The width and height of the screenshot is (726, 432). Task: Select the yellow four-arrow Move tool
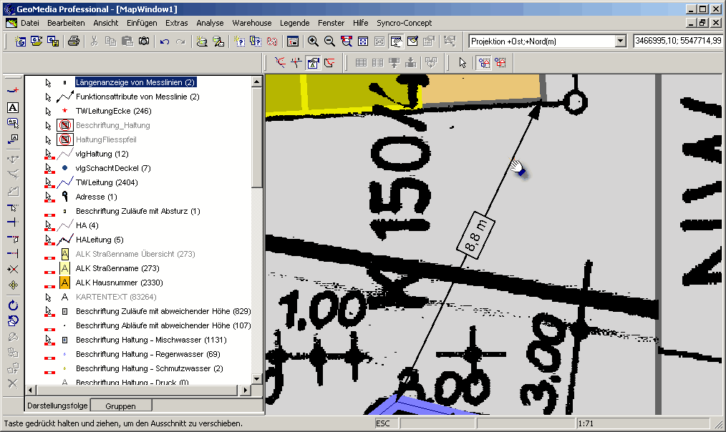tap(12, 285)
